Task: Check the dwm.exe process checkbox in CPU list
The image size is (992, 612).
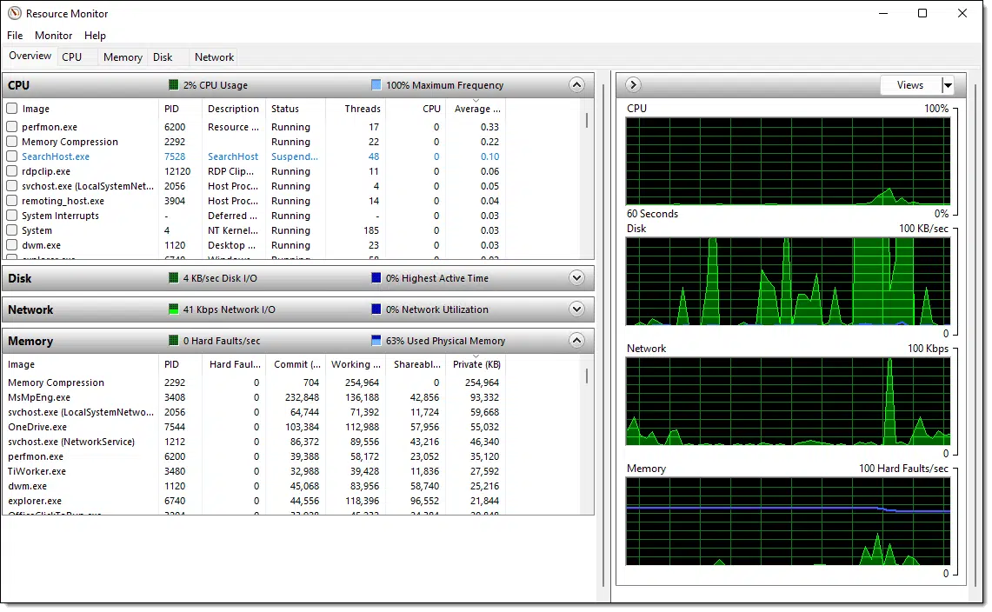Action: (x=11, y=245)
